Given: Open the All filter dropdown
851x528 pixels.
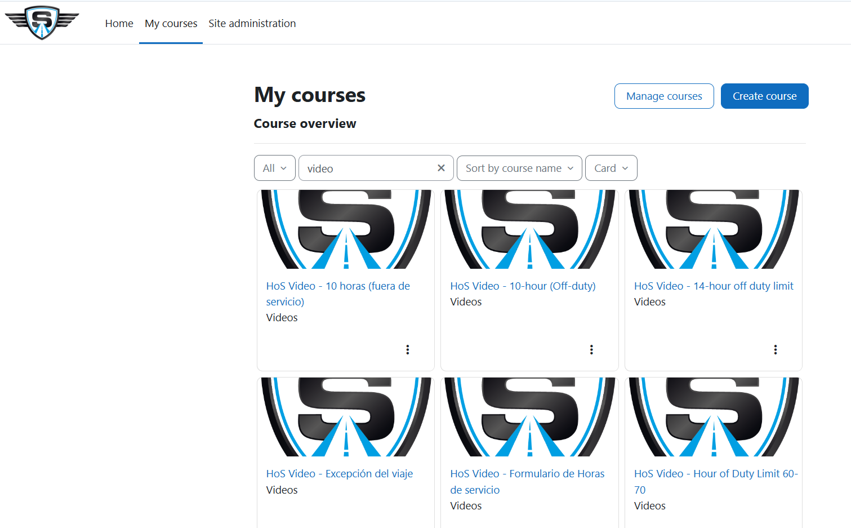Looking at the screenshot, I should pyautogui.click(x=275, y=168).
